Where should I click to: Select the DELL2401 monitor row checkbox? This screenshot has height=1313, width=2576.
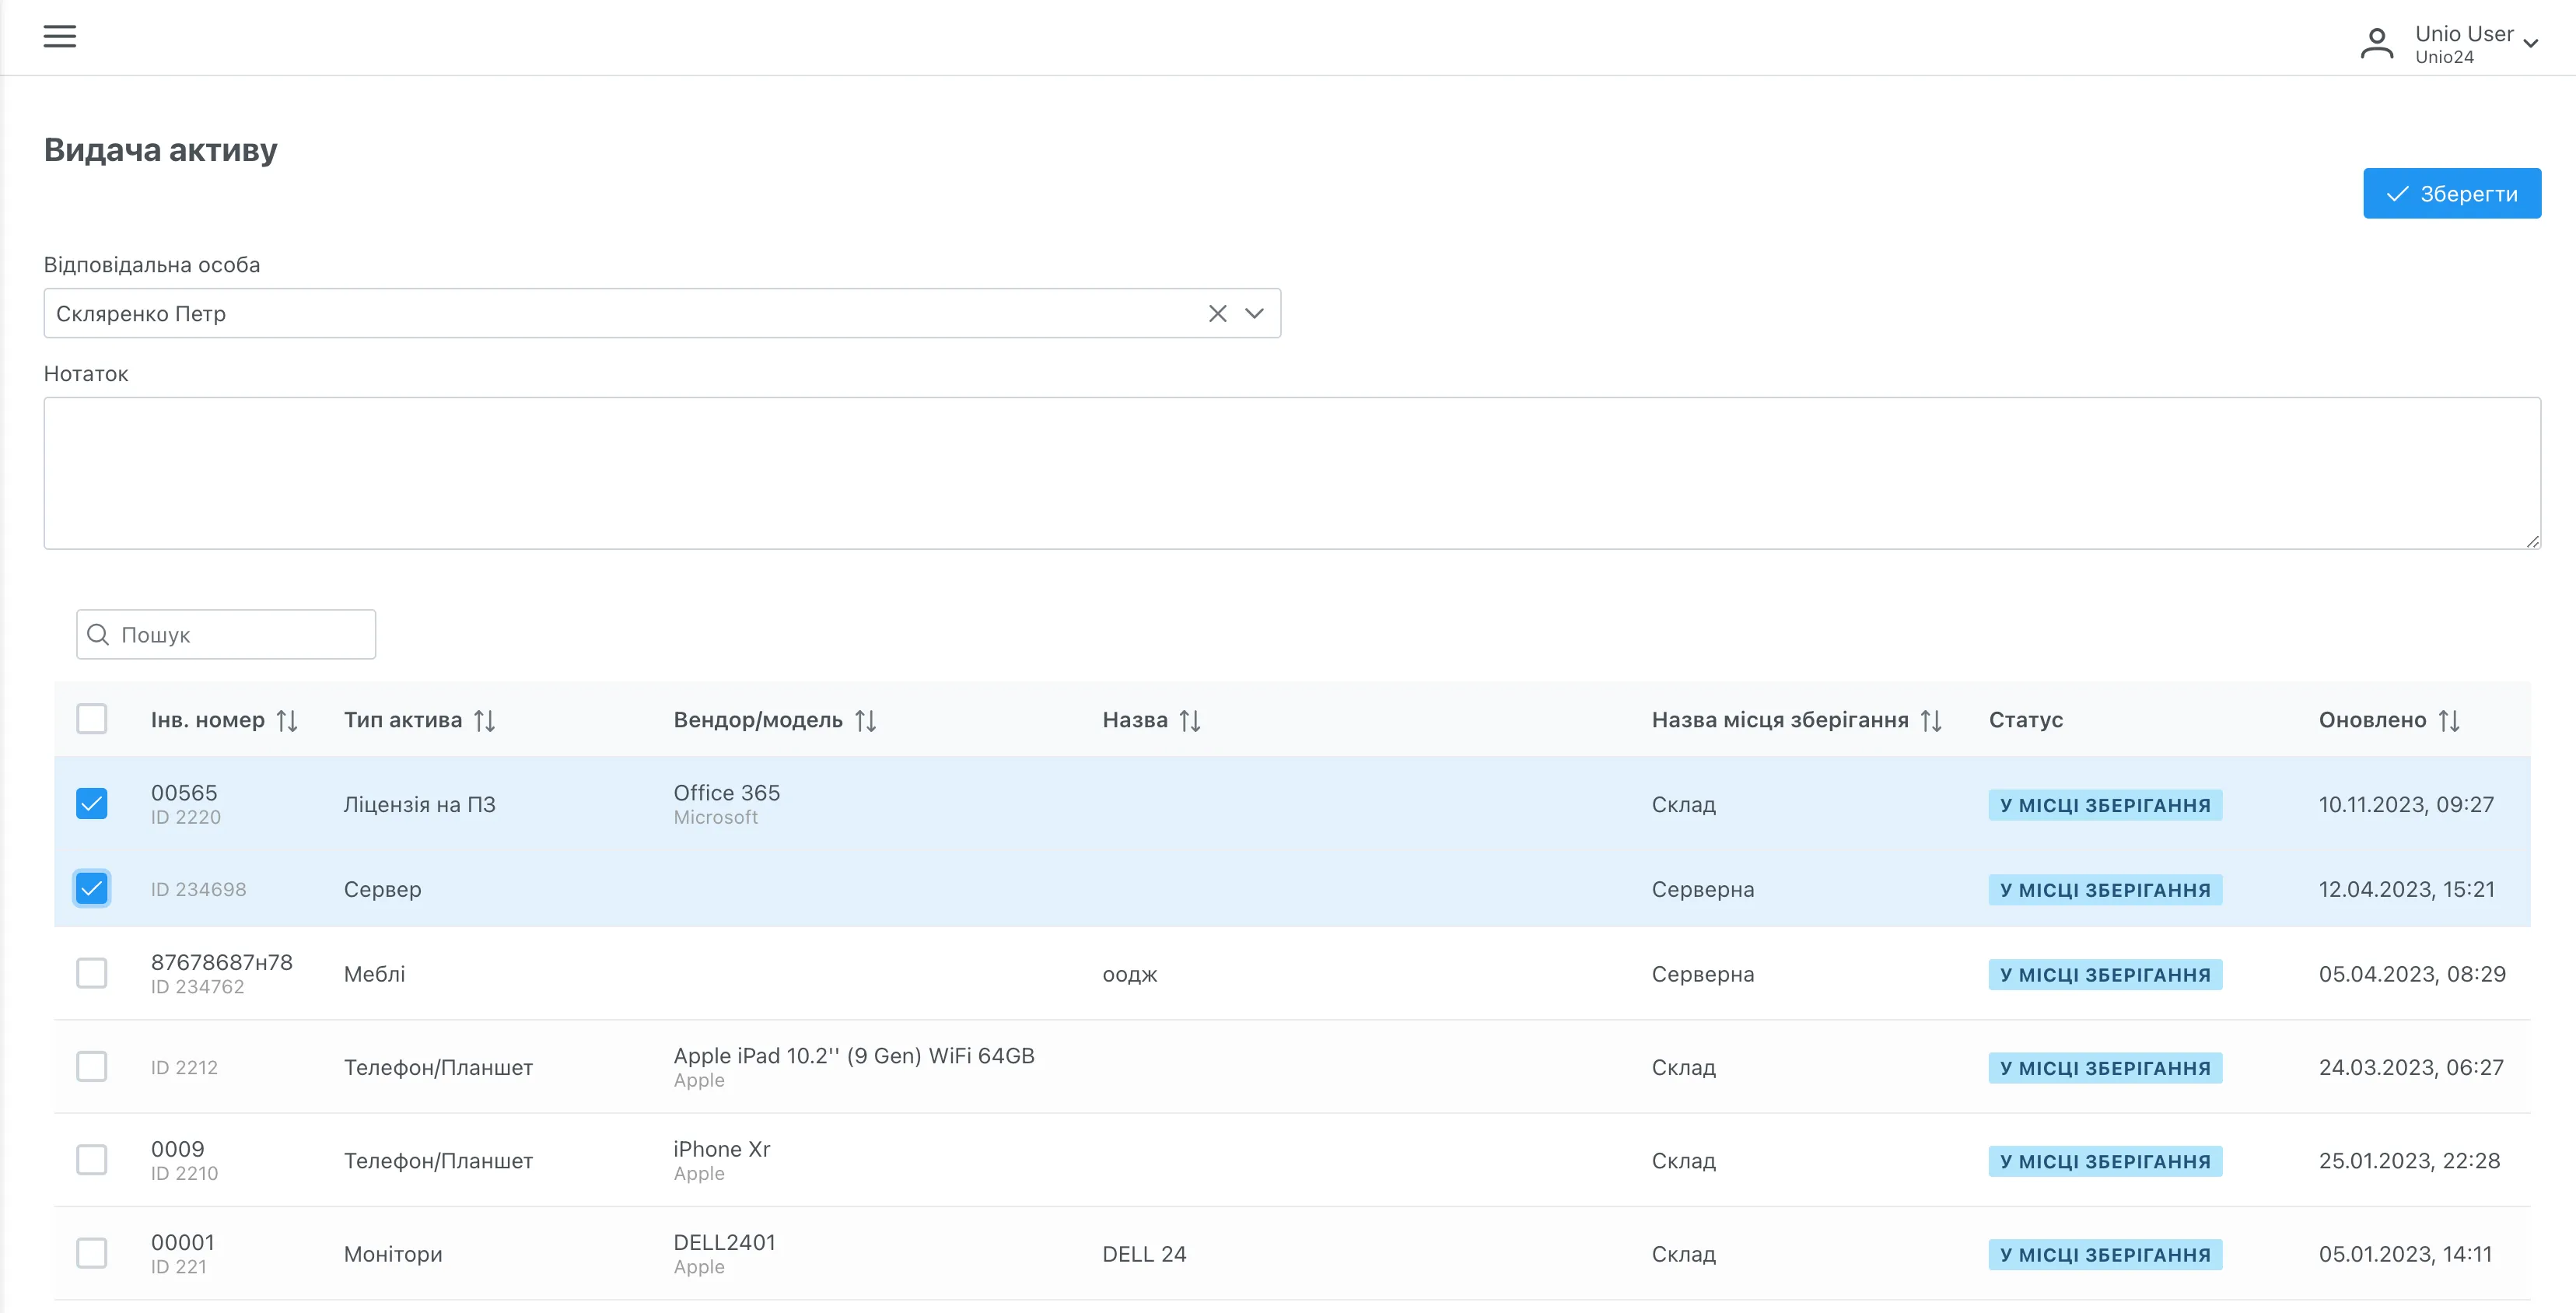(92, 1253)
